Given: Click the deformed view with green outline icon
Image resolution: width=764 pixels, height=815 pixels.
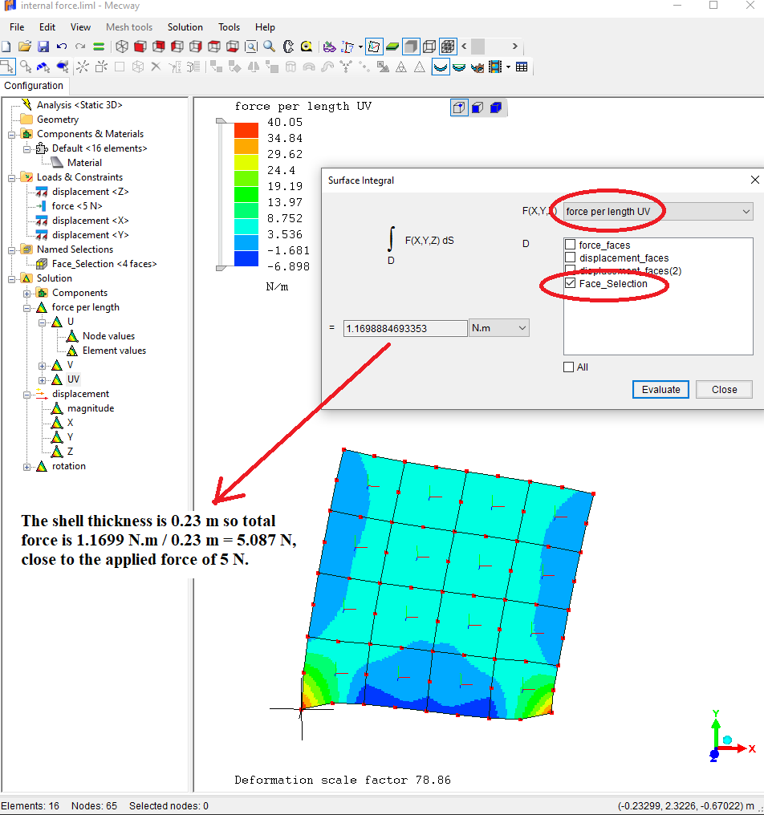Looking at the screenshot, I should [459, 67].
